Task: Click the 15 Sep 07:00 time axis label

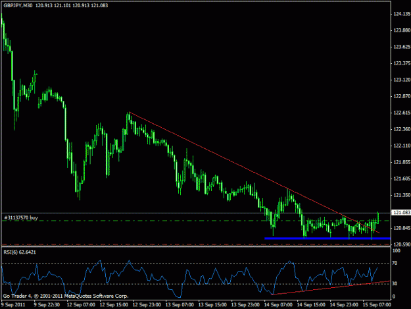Action: pos(377,304)
